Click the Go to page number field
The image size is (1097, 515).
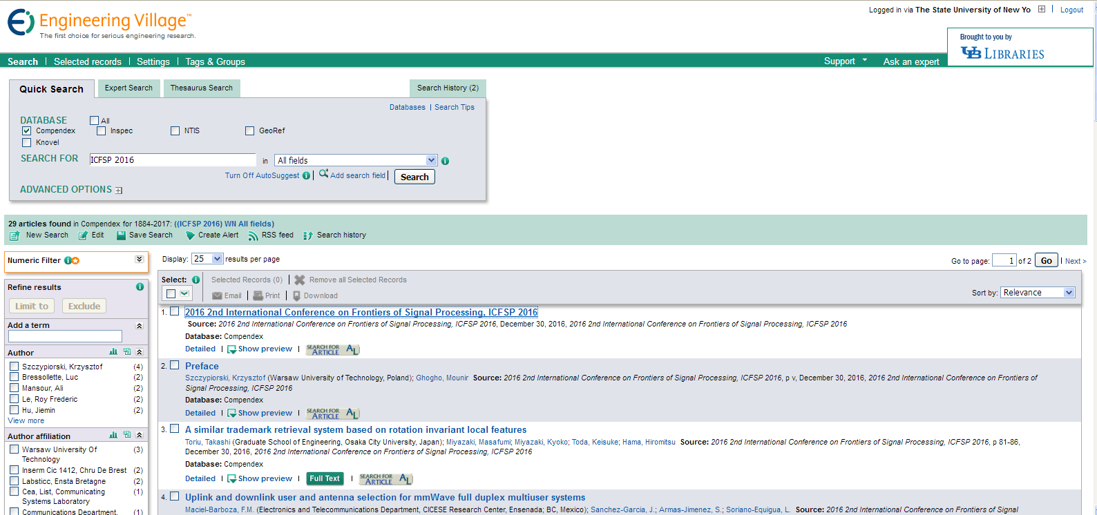[x=1004, y=260]
